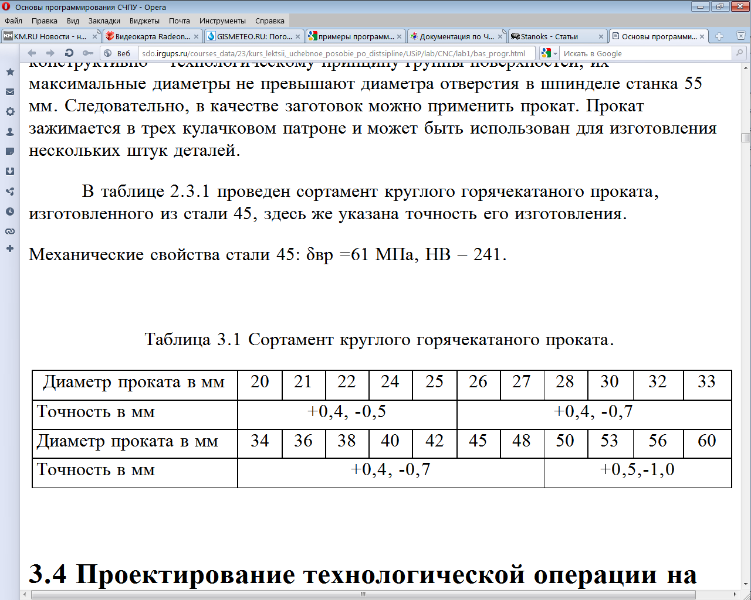Screen dimensions: 751x600
Task: Close the примеры программ tab
Action: point(399,36)
